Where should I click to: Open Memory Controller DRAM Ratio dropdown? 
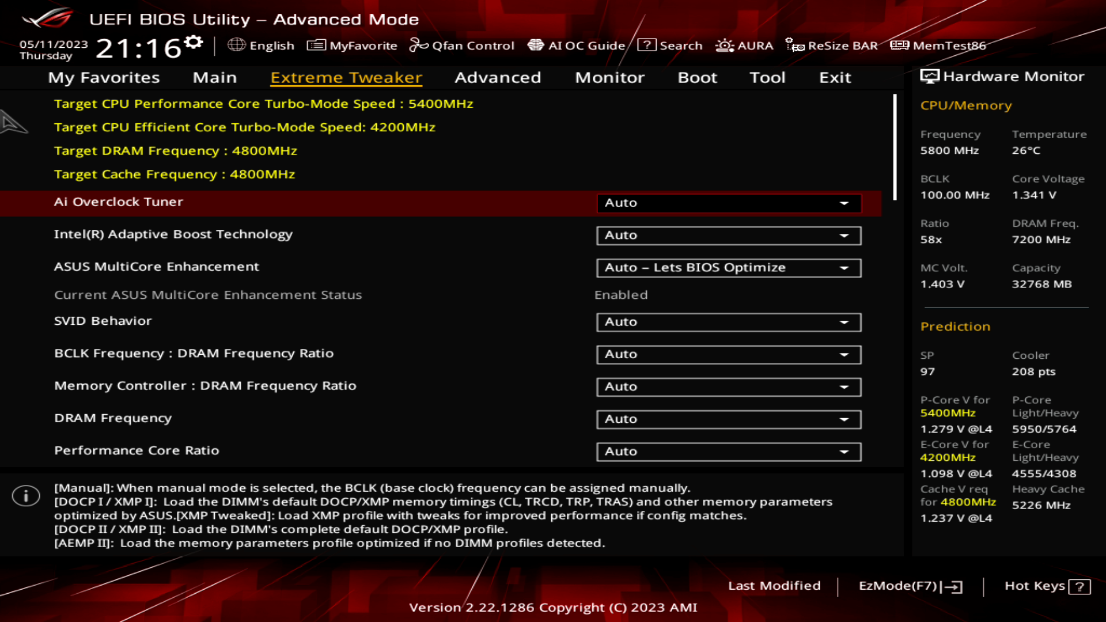pos(729,387)
